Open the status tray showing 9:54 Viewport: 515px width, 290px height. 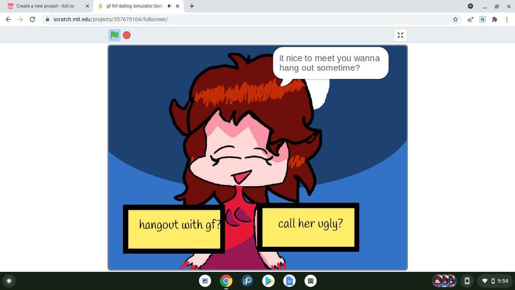(x=494, y=281)
